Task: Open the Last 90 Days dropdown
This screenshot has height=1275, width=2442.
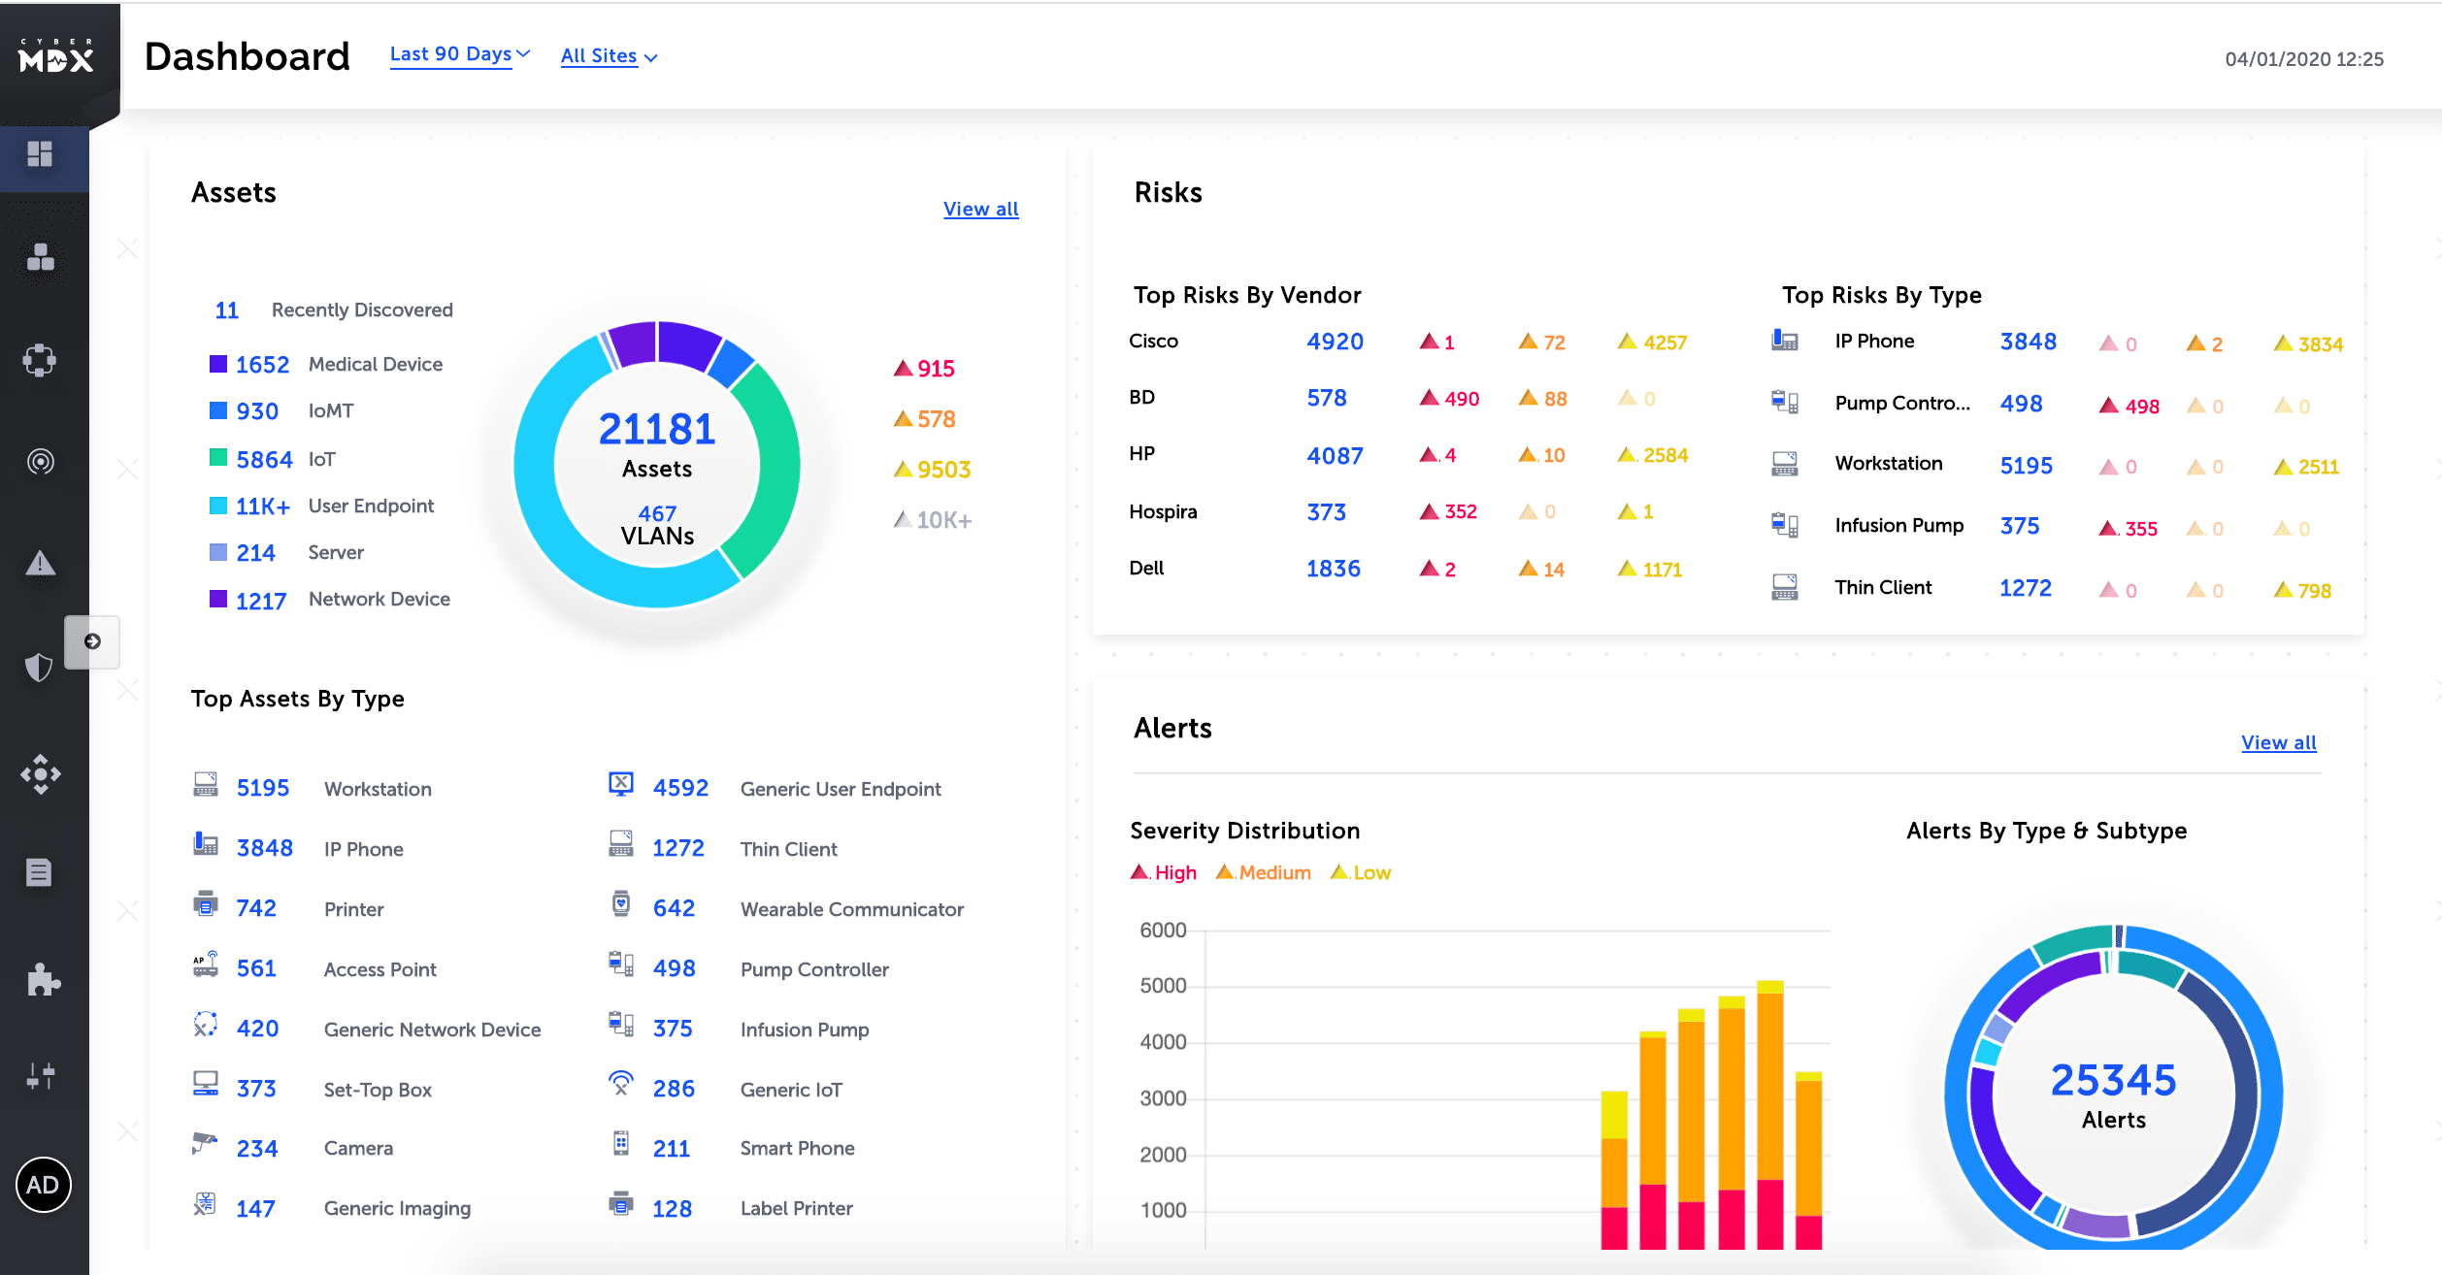Action: tap(459, 54)
